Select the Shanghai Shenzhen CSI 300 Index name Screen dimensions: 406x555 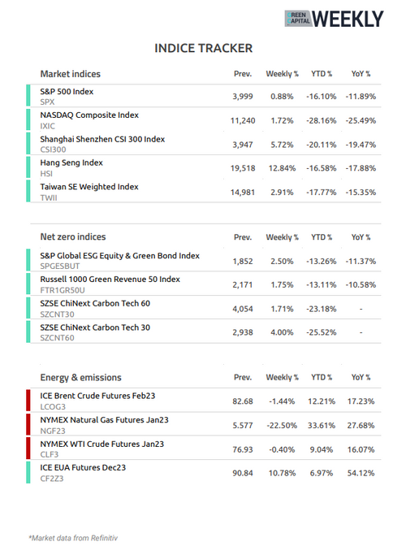(x=102, y=139)
